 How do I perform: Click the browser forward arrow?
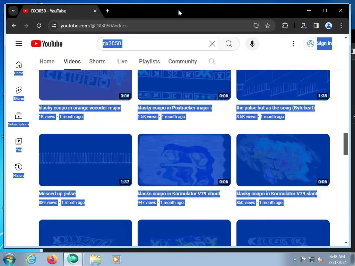coord(26,26)
